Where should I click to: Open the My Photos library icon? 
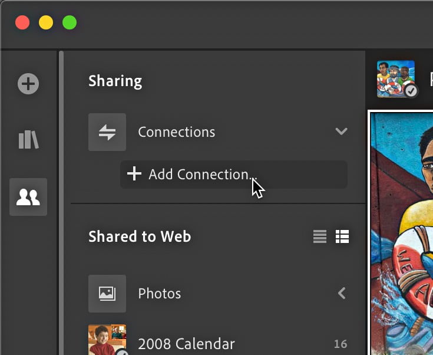[28, 140]
